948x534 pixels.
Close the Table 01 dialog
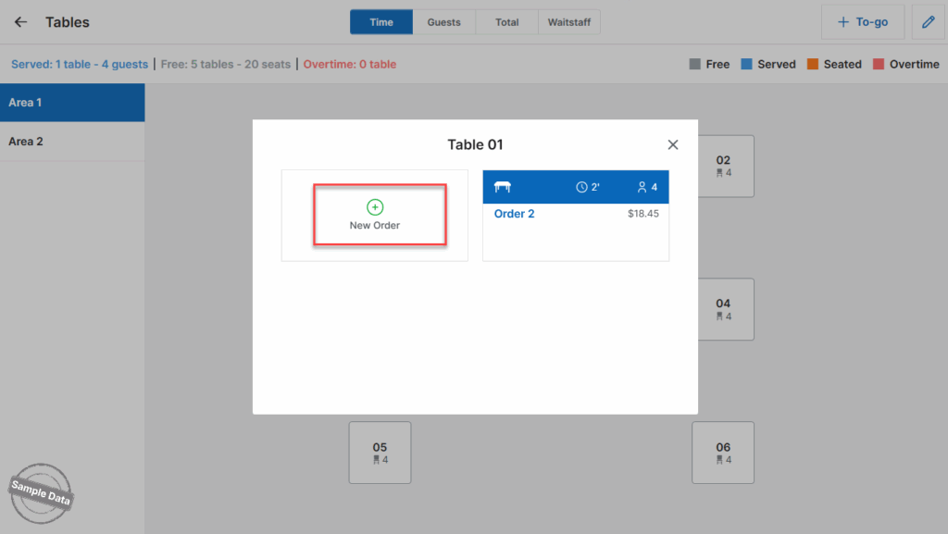[673, 144]
